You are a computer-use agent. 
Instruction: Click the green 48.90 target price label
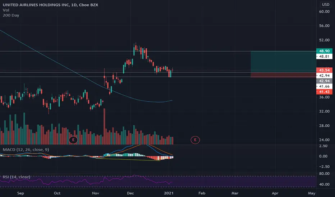pyautogui.click(x=324, y=51)
